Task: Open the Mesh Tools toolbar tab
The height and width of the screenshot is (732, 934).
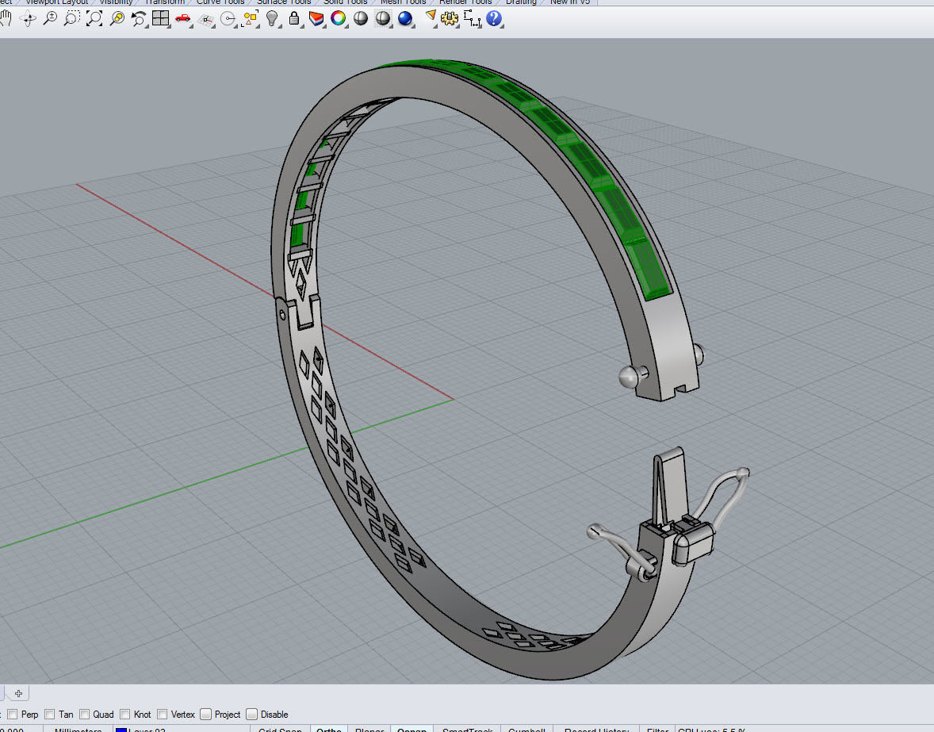Action: [404, 2]
